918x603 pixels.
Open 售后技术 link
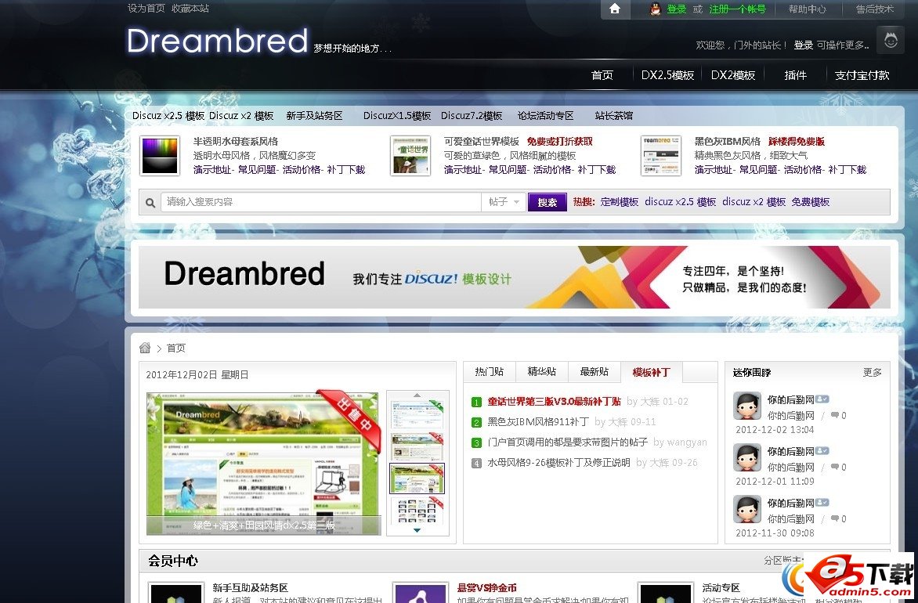click(875, 9)
